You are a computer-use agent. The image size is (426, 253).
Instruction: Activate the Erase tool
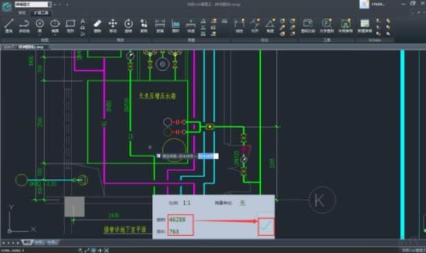pyautogui.click(x=98, y=26)
